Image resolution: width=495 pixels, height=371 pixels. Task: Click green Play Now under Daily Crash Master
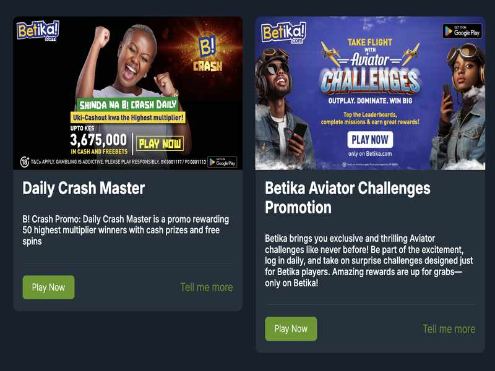[x=49, y=288]
